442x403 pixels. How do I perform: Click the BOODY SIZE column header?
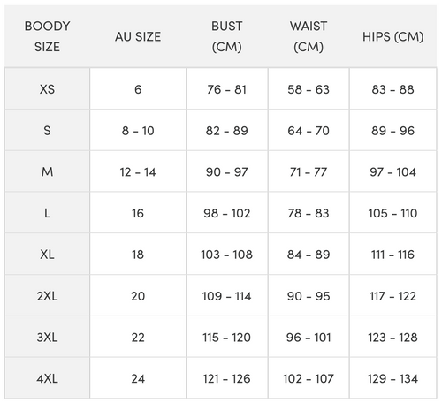click(47, 36)
